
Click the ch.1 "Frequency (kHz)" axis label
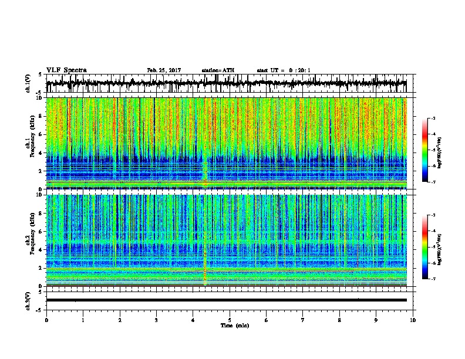click(x=32, y=136)
